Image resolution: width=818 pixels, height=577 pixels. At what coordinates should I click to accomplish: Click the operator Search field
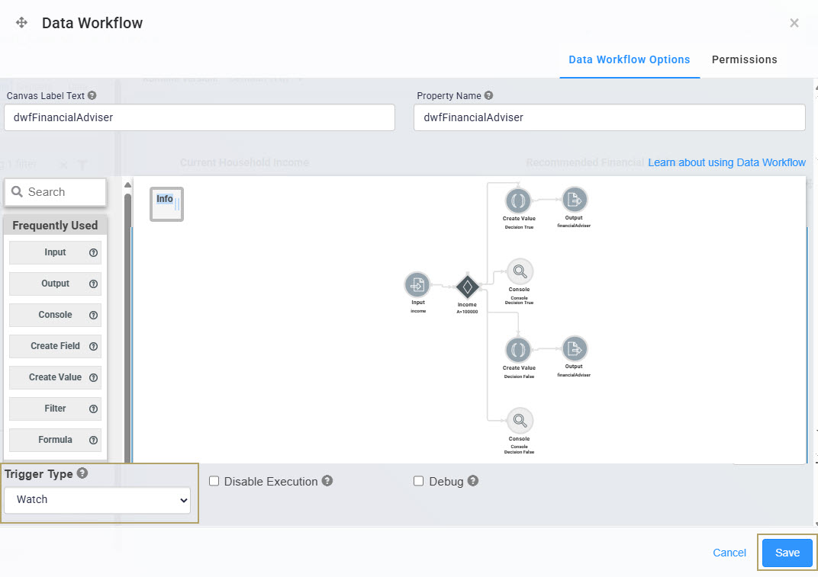coord(55,192)
